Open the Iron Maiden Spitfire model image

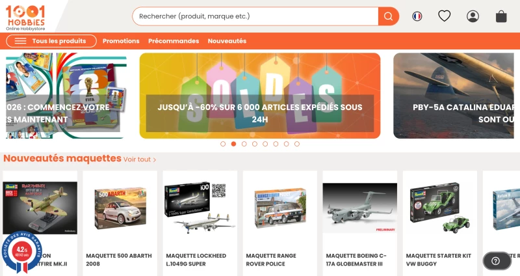tap(40, 208)
